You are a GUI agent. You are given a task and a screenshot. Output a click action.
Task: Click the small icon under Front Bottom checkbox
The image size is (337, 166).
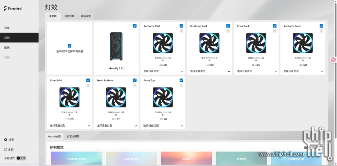[x=135, y=85]
